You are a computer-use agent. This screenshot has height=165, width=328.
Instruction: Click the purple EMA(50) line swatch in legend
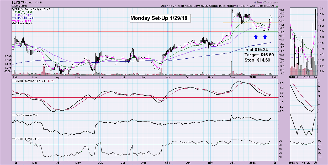13,15
